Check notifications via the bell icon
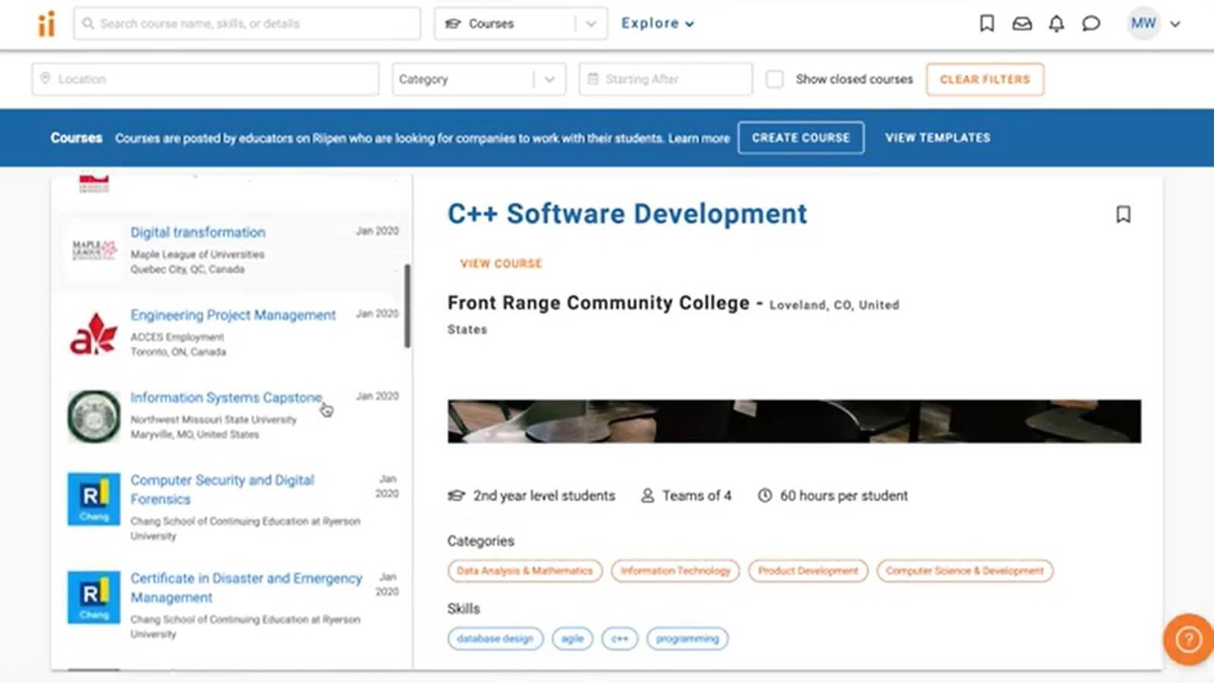Viewport: 1214px width, 683px height. 1055,24
